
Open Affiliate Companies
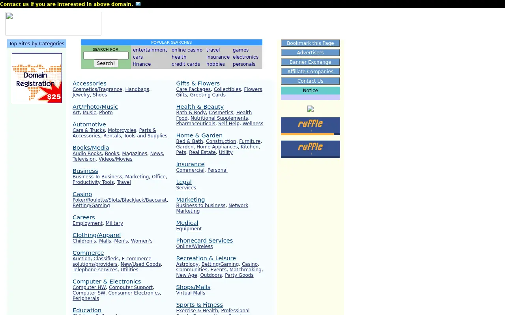pyautogui.click(x=310, y=72)
